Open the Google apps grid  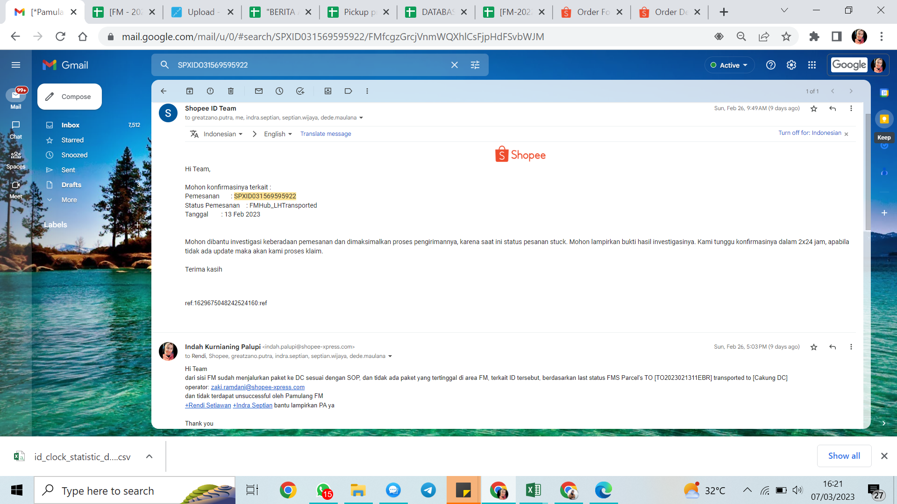pyautogui.click(x=812, y=65)
